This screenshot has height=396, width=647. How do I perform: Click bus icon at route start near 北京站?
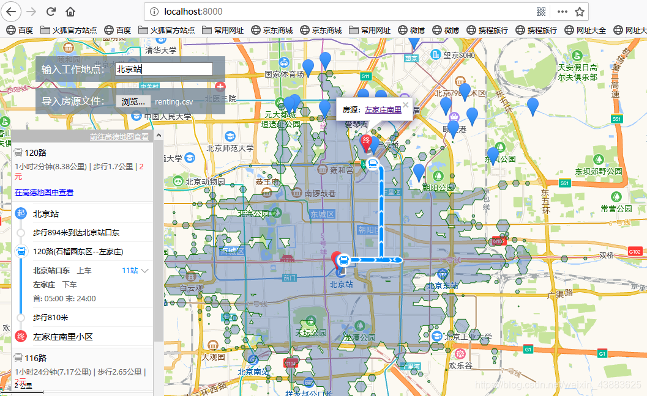(x=343, y=260)
